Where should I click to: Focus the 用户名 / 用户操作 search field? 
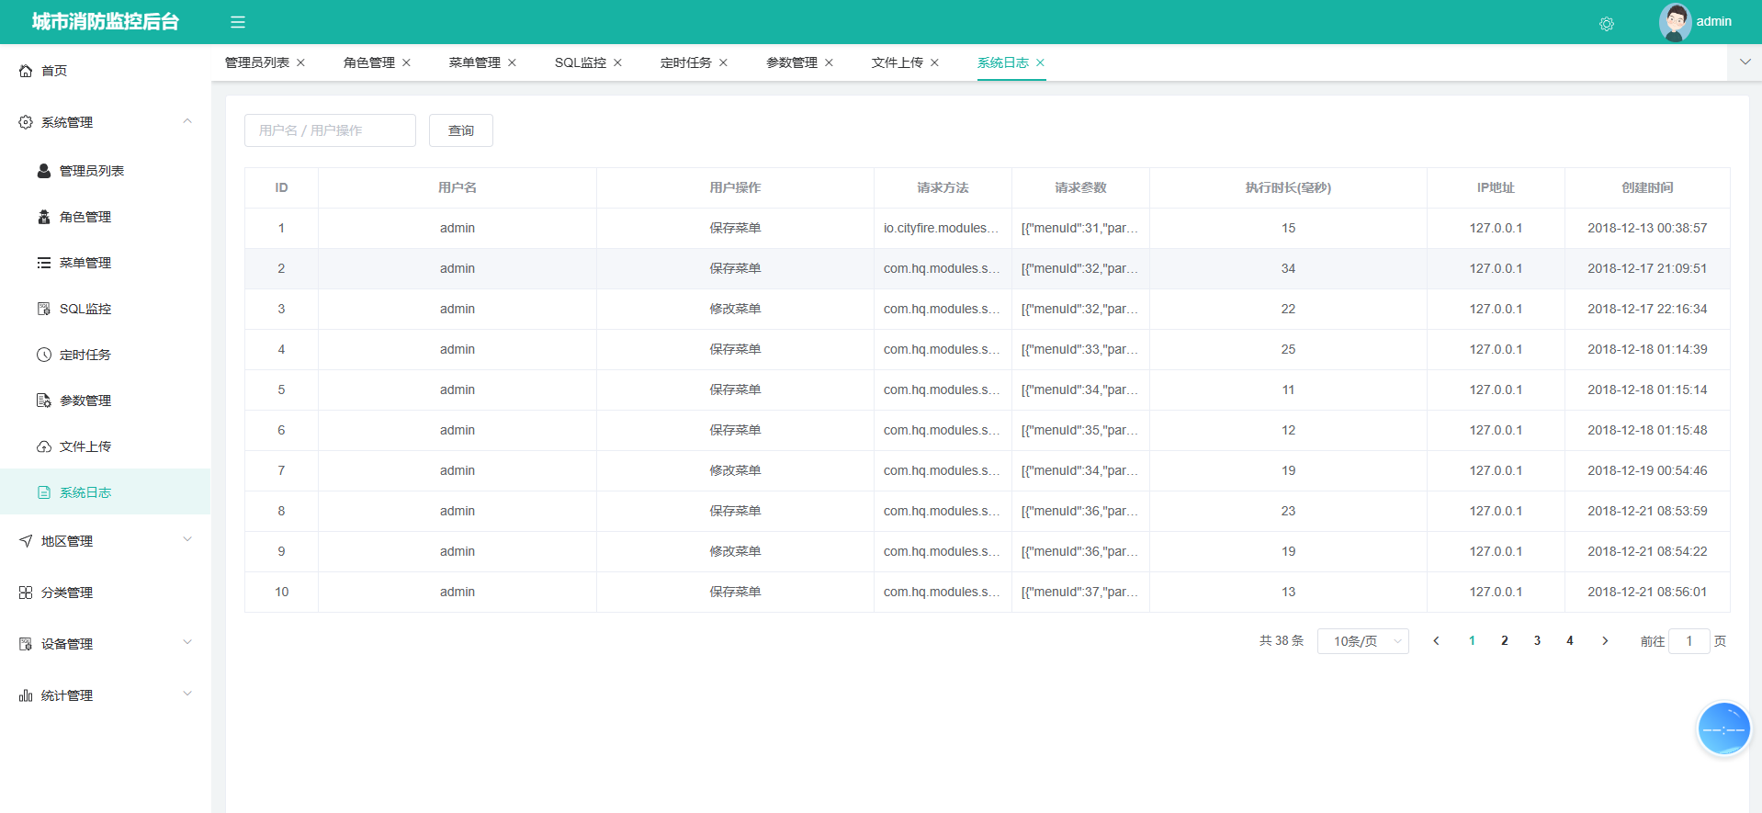coord(330,130)
